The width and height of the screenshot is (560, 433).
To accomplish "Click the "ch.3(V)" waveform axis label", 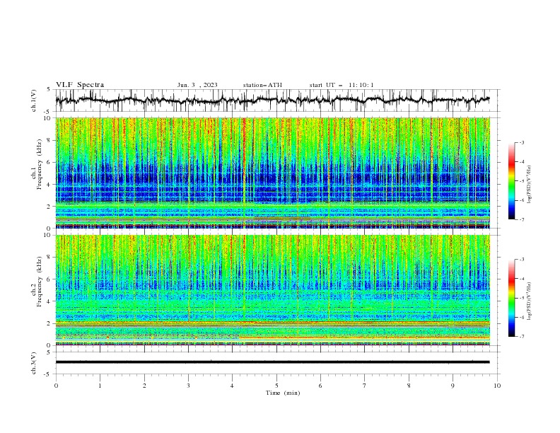I will (34, 363).
